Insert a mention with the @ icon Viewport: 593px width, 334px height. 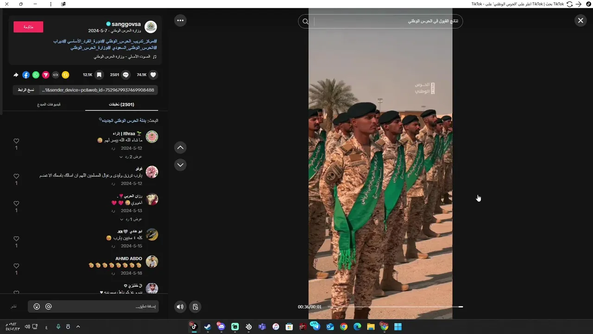point(48,307)
